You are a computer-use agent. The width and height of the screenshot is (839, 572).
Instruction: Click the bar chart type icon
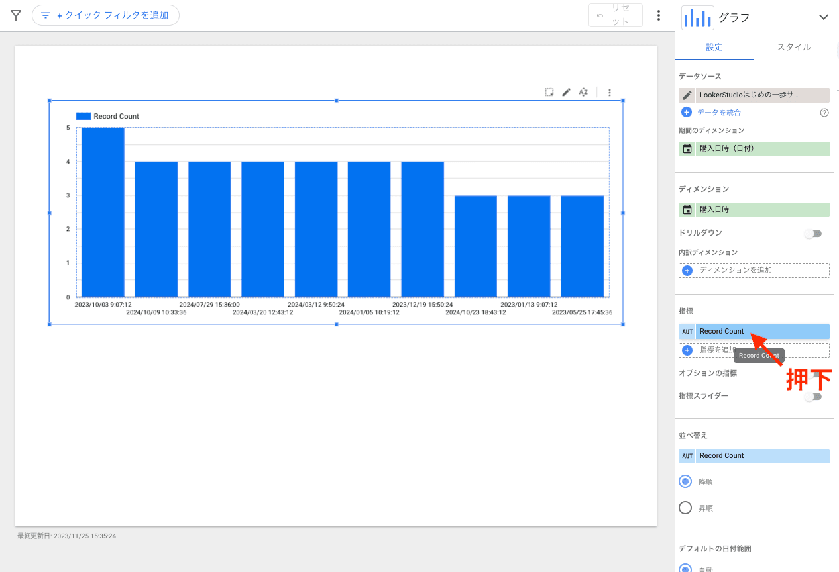(698, 18)
